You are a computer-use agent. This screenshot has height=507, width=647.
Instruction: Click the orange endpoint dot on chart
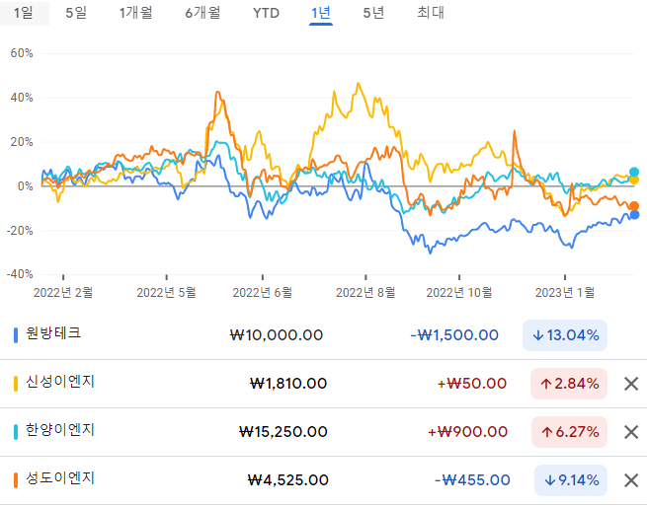tap(634, 206)
